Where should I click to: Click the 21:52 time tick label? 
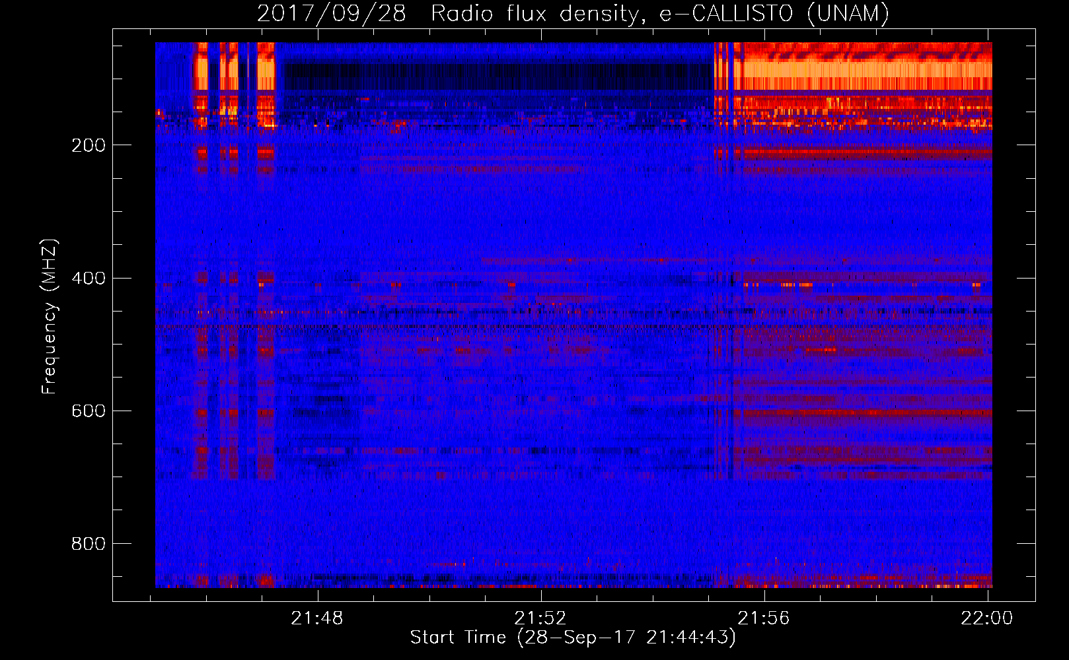[540, 618]
